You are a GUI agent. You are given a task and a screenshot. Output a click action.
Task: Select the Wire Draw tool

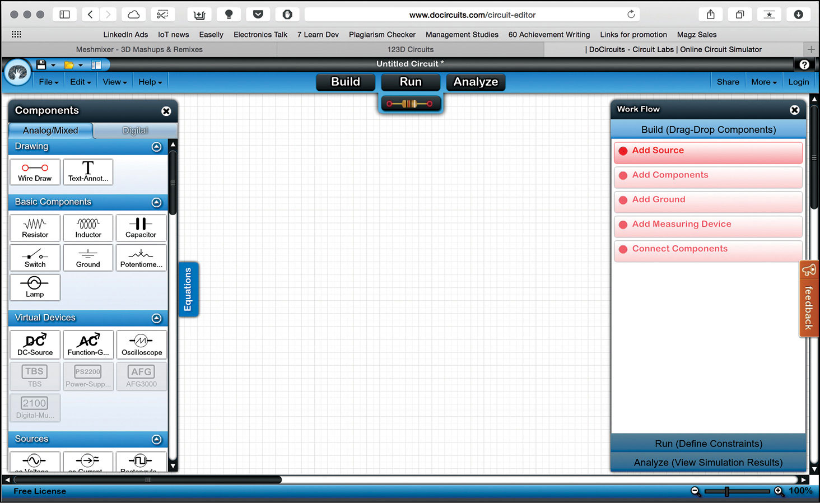(35, 172)
